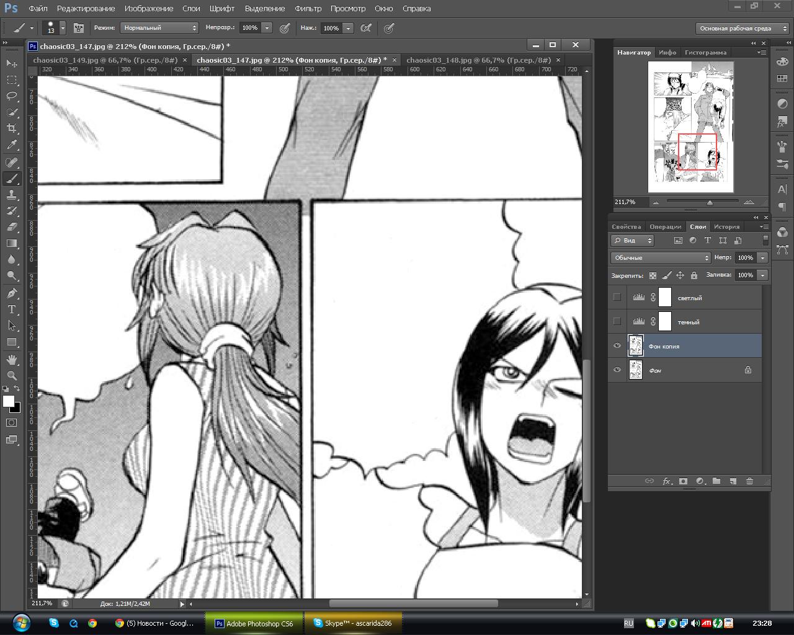The height and width of the screenshot is (635, 794).
Task: Select the Quick Selection tool
Action: [12, 112]
